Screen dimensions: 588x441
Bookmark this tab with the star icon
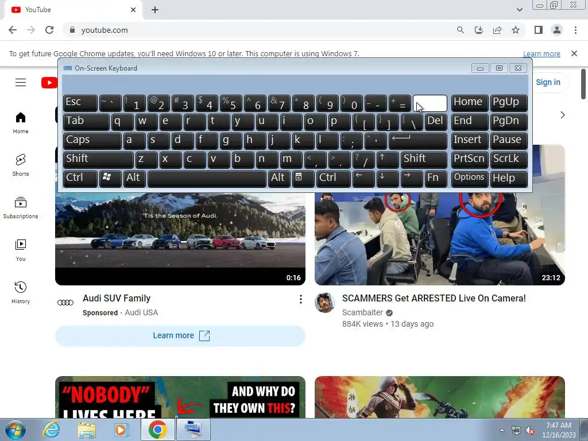516,30
